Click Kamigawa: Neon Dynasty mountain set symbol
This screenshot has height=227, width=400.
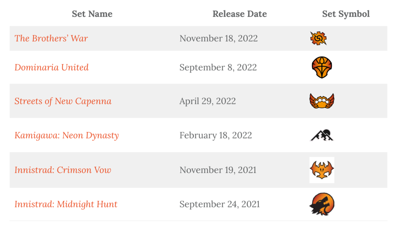click(x=322, y=136)
